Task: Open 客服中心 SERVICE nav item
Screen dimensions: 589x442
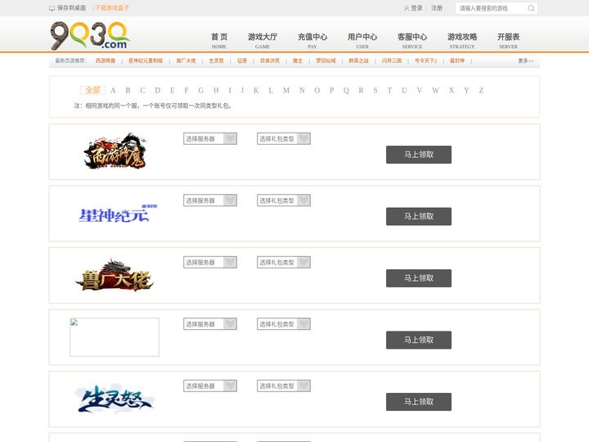Action: (x=412, y=41)
